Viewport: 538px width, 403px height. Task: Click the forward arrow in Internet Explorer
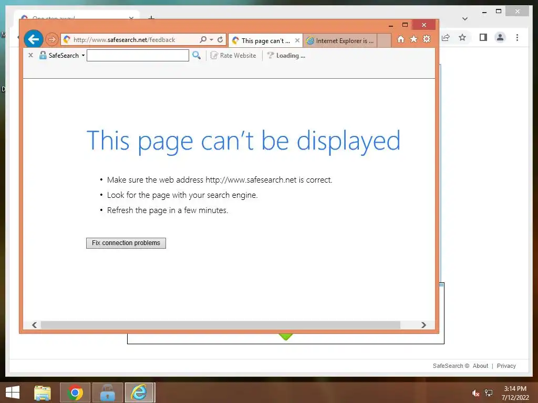click(x=52, y=39)
